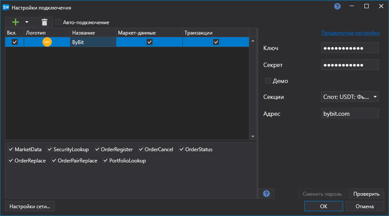Click into the Адрес field with bybit.com
Screen dimensions: 389x216
tap(350, 114)
